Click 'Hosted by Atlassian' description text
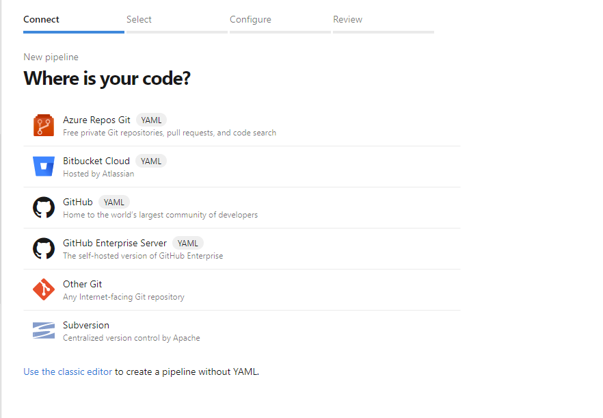 (98, 174)
